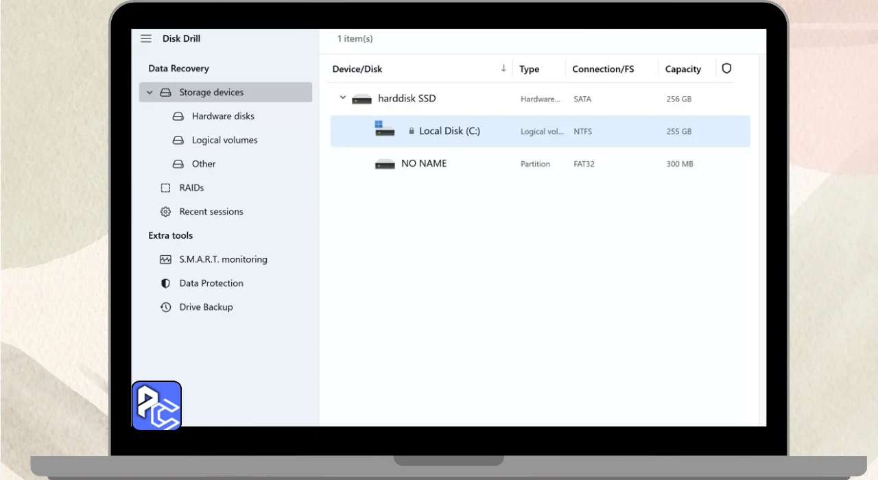Click the shield icon in the column header

(x=726, y=69)
